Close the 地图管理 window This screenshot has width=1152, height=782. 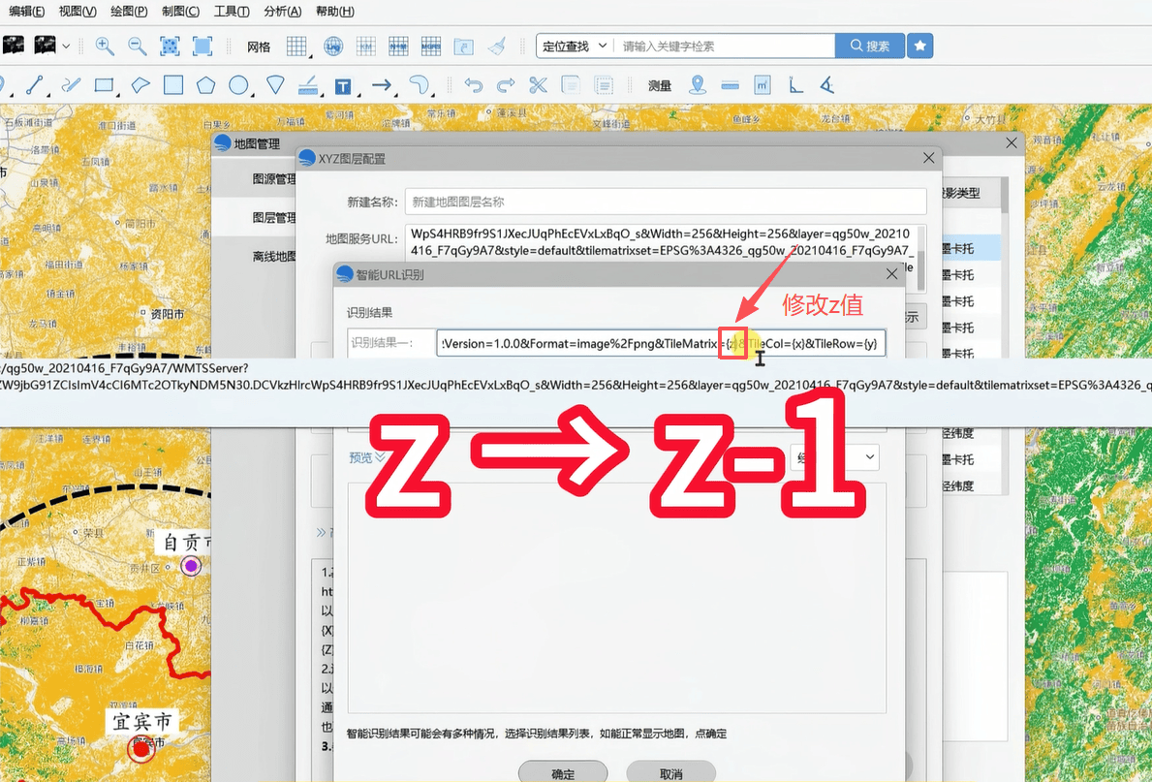(x=1012, y=143)
